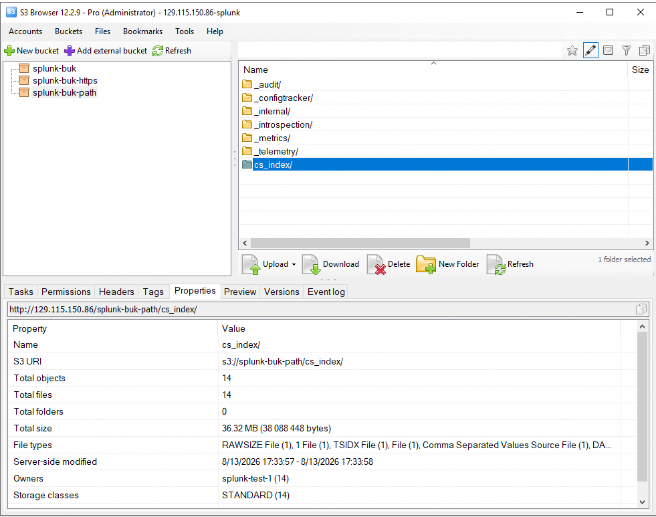Click the window icon beside the pencil
656x517 pixels.
[609, 51]
